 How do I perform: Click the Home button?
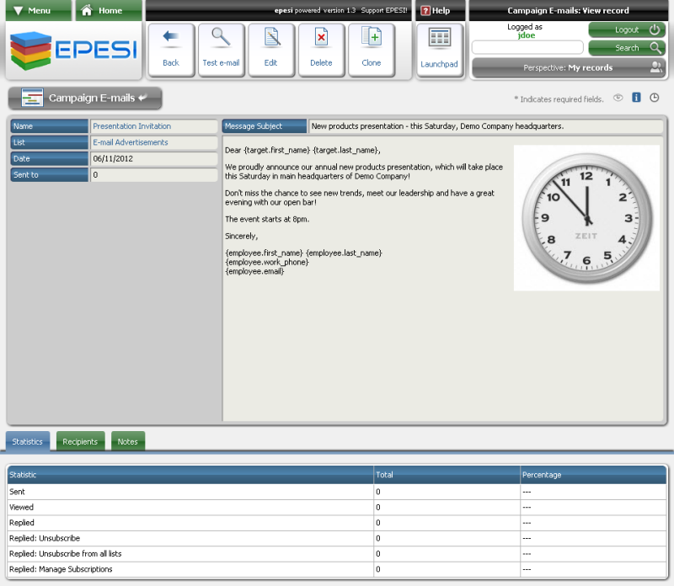click(109, 11)
